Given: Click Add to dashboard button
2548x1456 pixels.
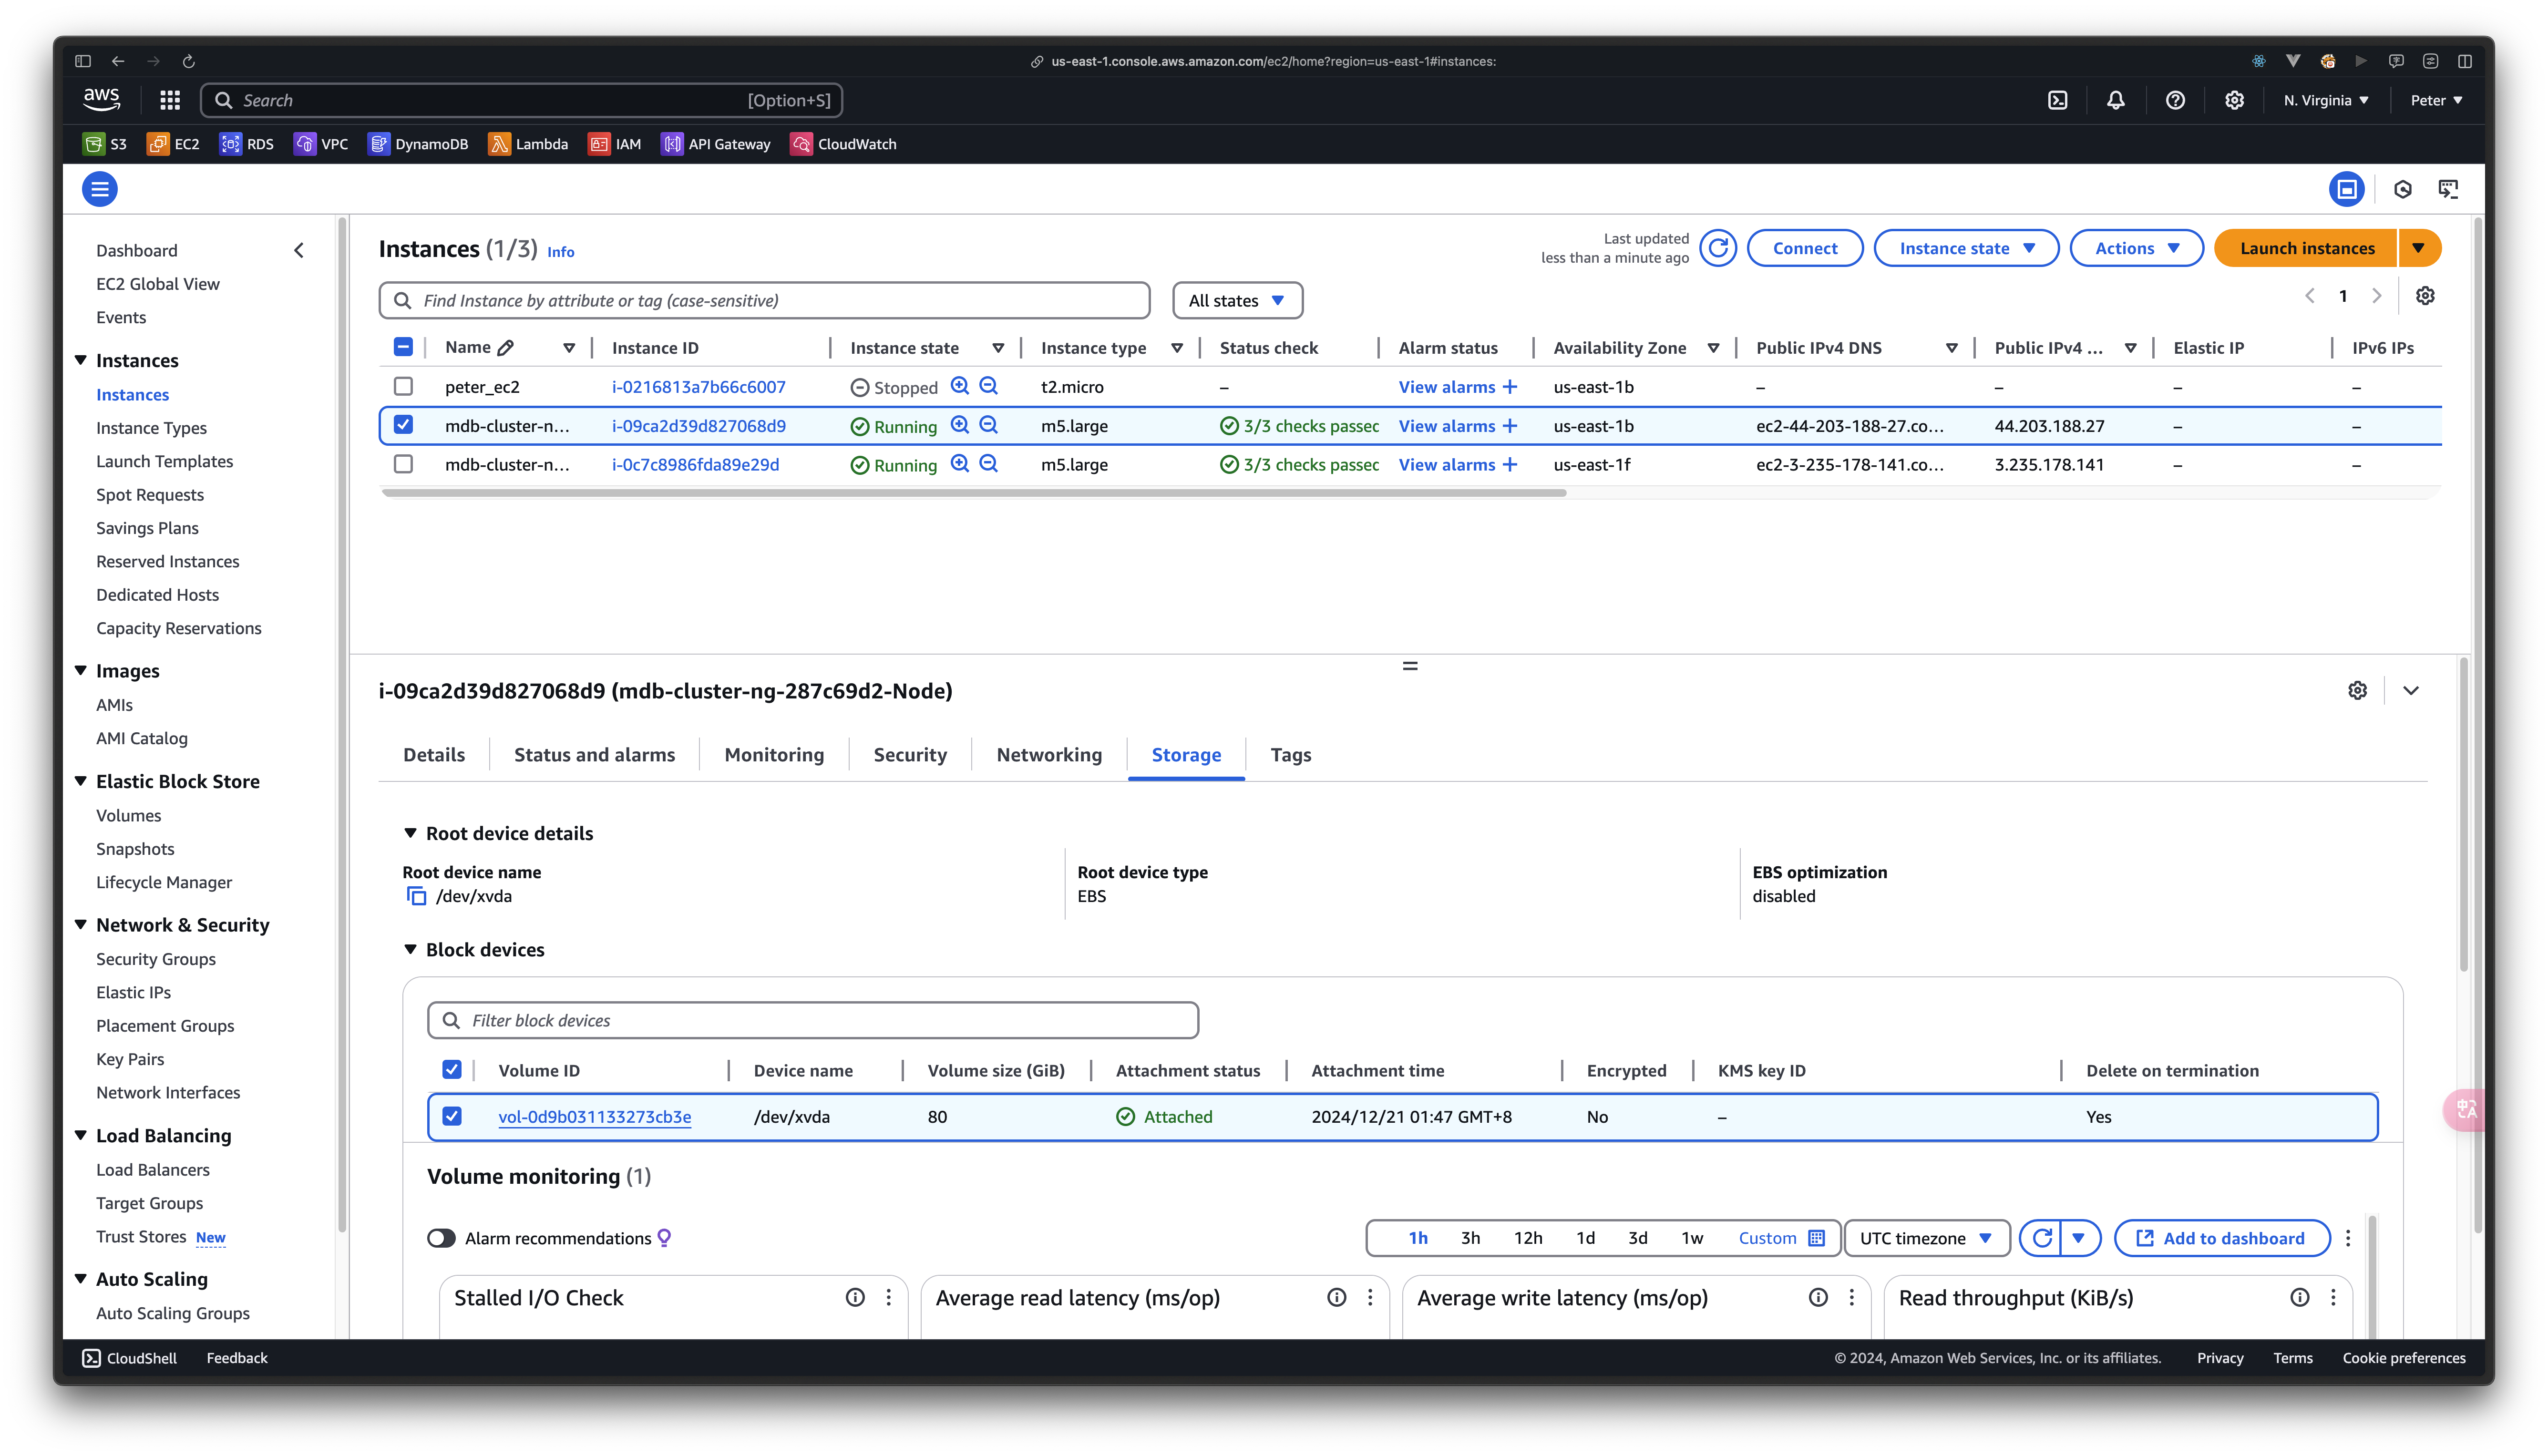Looking at the screenshot, I should (2221, 1238).
